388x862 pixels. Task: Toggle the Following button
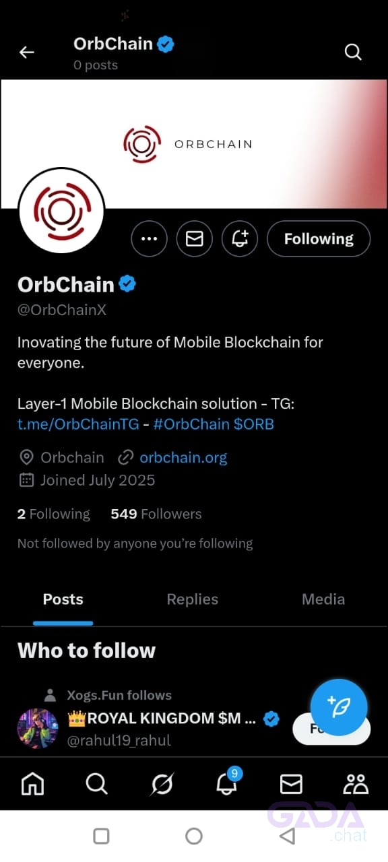319,239
